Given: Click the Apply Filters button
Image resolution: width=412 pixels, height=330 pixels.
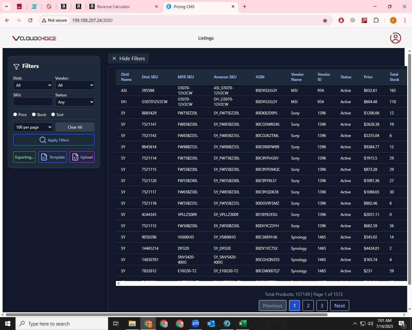Looking at the screenshot, I should click(54, 140).
